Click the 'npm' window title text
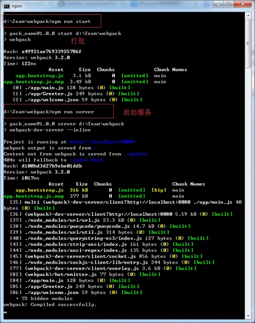The image size is (255, 323). pyautogui.click(x=17, y=6)
